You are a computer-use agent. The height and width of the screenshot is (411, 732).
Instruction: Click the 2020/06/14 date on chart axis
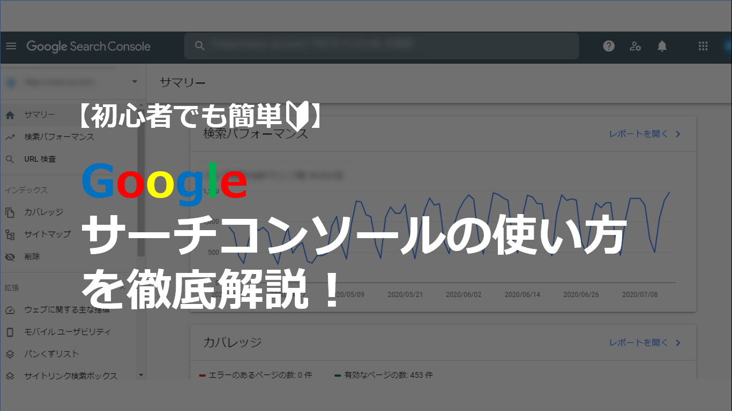click(522, 294)
